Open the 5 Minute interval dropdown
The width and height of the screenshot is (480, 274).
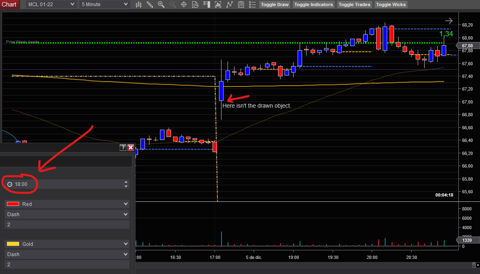click(x=104, y=4)
